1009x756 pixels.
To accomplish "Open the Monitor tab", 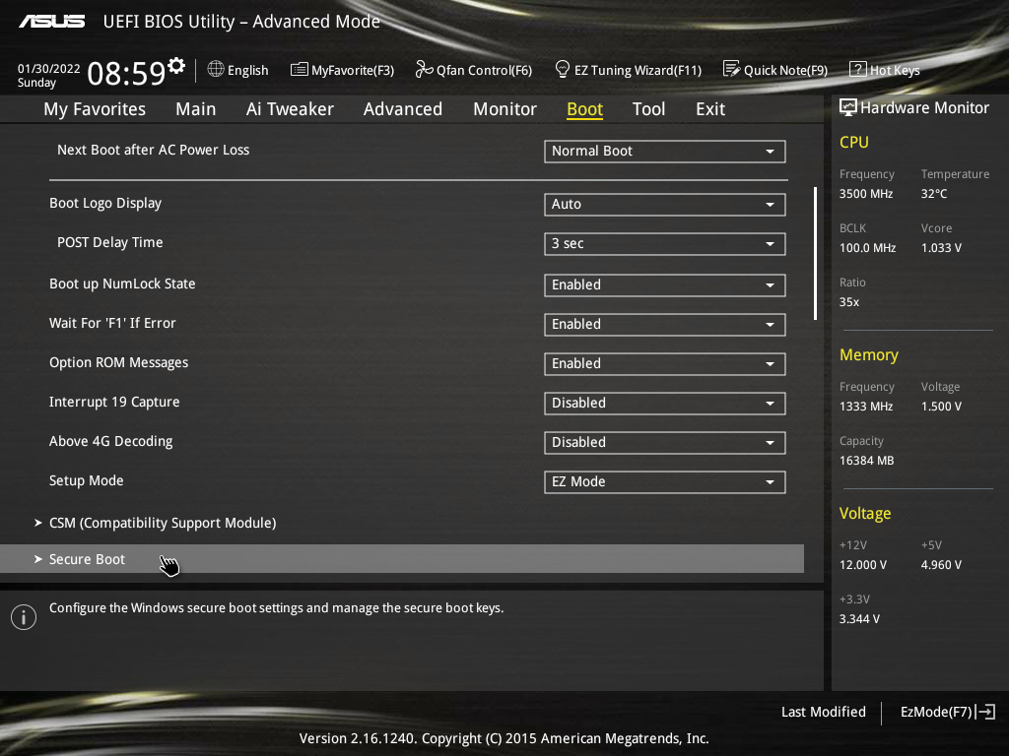I will pos(504,109).
